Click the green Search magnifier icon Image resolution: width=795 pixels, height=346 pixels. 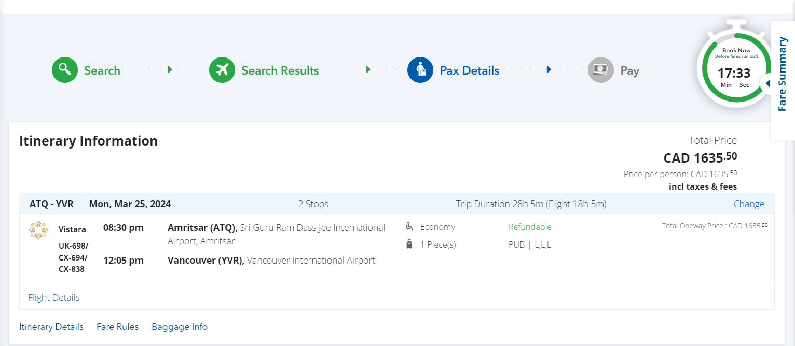pyautogui.click(x=64, y=70)
